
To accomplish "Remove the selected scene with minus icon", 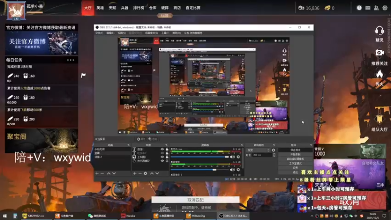I will click(102, 174).
